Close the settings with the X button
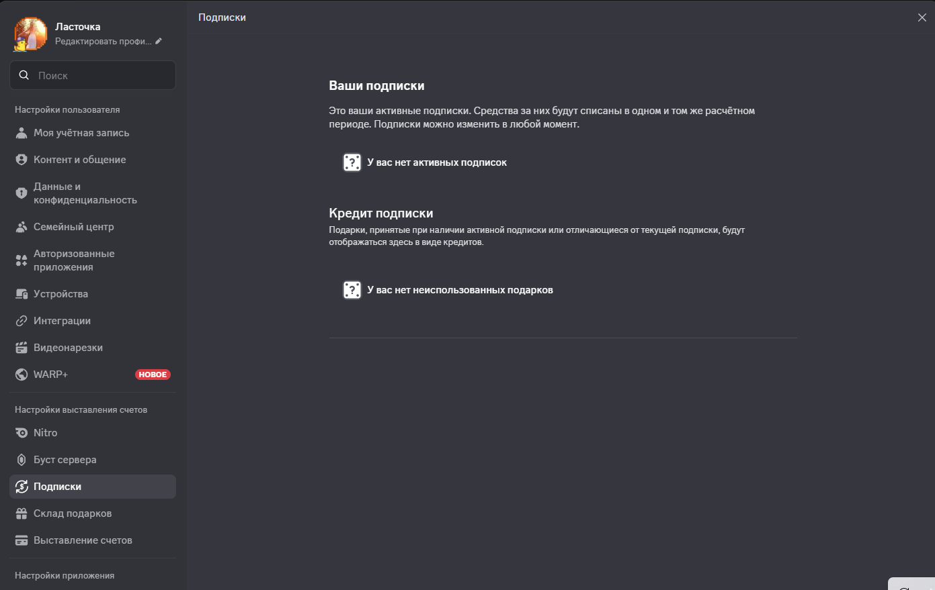This screenshot has width=935, height=590. pyautogui.click(x=922, y=17)
